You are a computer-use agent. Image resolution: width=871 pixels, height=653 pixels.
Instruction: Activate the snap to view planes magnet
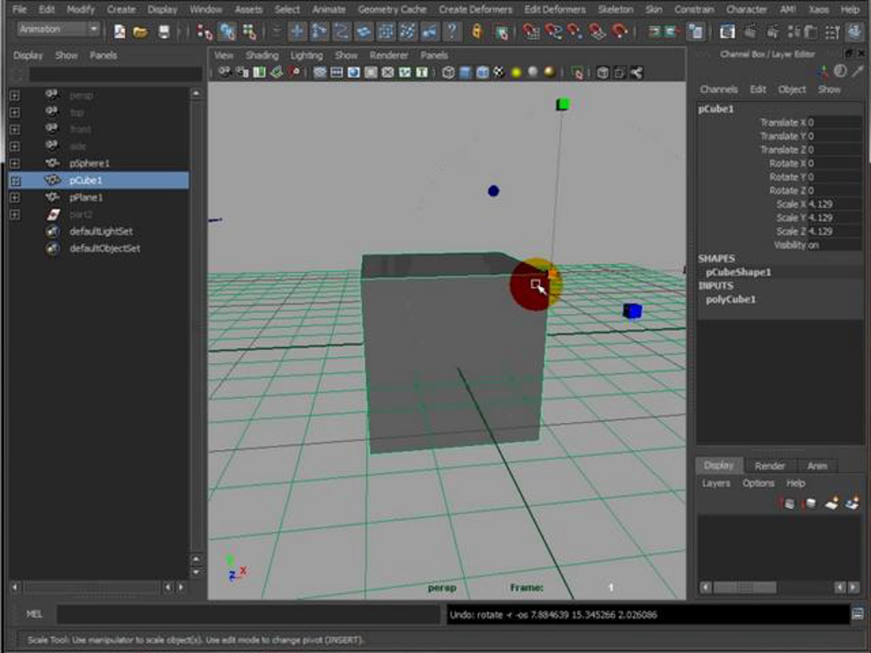click(x=597, y=32)
